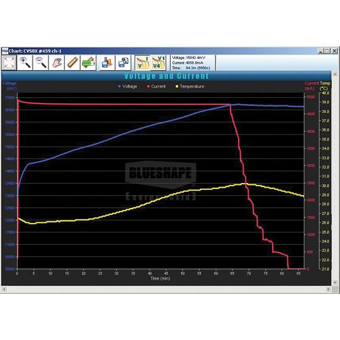
Task: Activate the hand pan tool
Action: 56,63
